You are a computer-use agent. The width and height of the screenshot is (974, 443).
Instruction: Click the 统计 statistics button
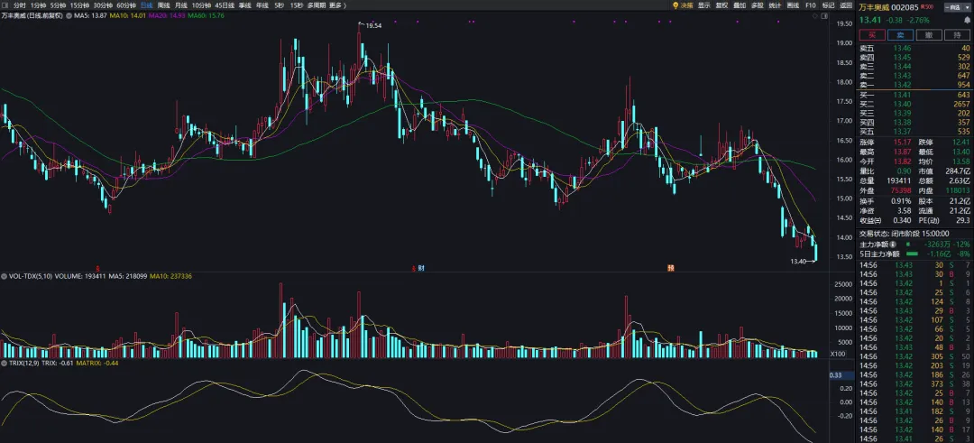tap(775, 5)
